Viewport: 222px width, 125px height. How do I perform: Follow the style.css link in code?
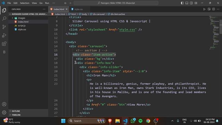click(127, 30)
